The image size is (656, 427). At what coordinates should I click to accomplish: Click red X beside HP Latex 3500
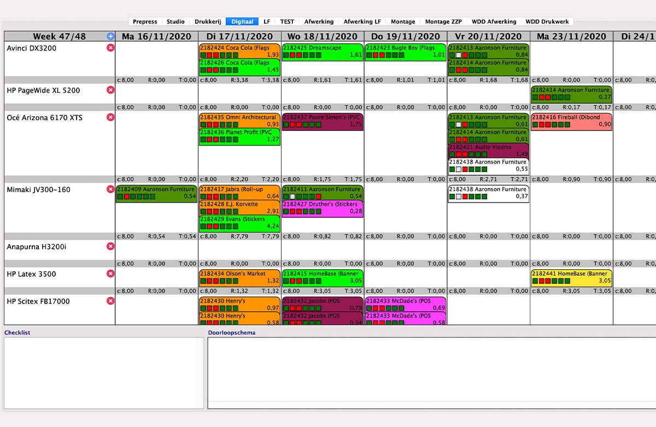point(110,274)
